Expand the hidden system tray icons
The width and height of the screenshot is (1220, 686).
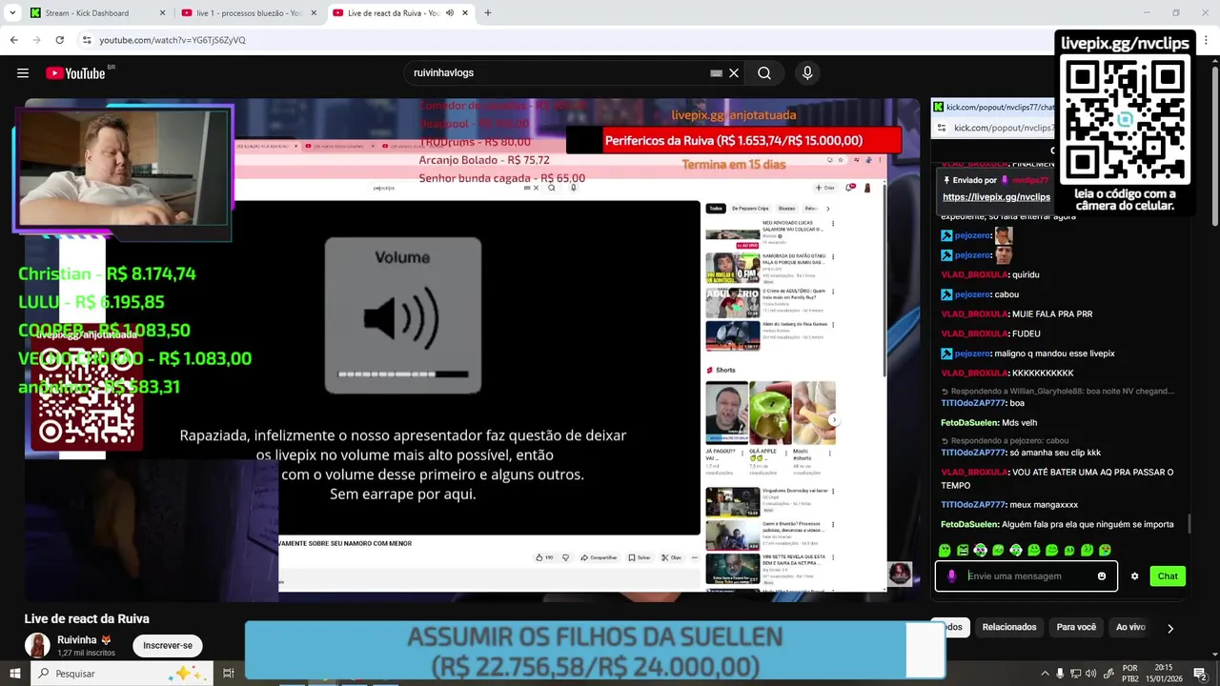coord(1045,674)
